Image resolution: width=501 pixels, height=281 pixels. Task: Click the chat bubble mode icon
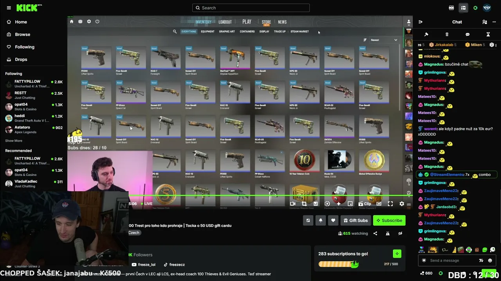pyautogui.click(x=467, y=34)
